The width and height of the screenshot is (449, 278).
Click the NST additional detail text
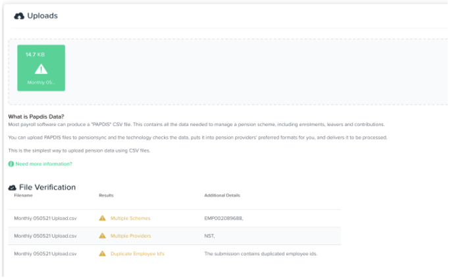point(210,236)
